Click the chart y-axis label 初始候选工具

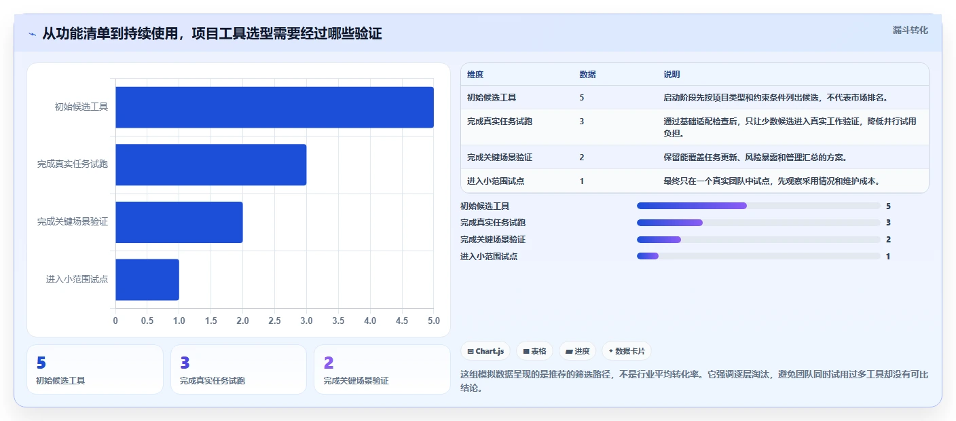point(81,107)
